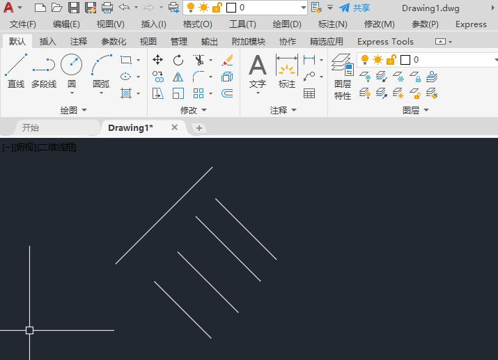
Task: Activate the Scale tool
Action: click(178, 93)
